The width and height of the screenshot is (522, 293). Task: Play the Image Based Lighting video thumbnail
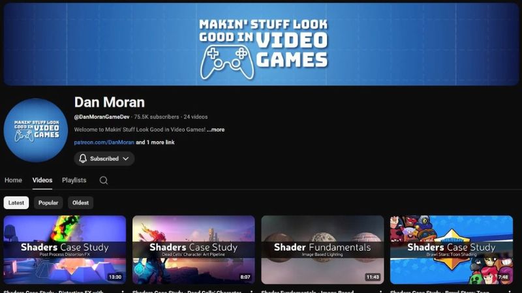(x=322, y=250)
